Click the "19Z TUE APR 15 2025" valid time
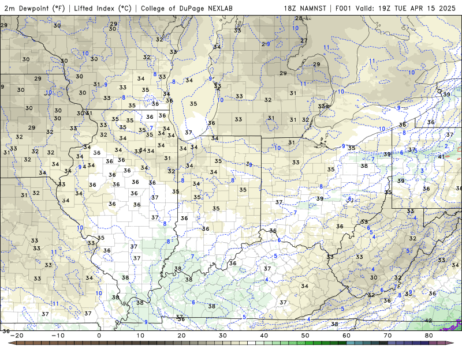 point(417,8)
